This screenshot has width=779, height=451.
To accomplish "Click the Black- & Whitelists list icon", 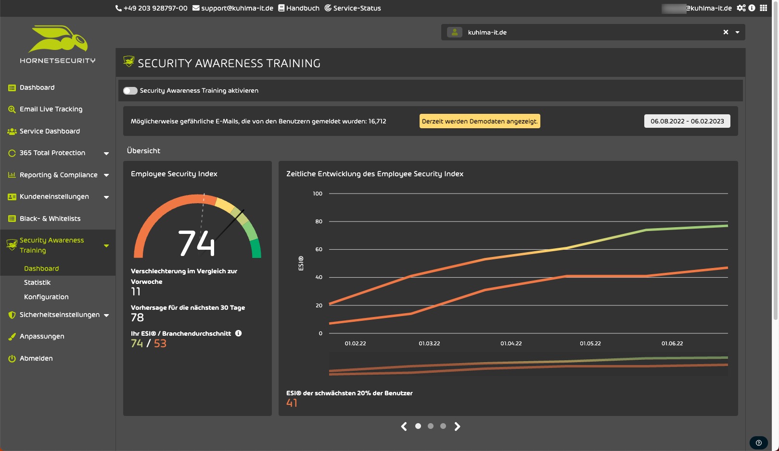I will coord(12,219).
